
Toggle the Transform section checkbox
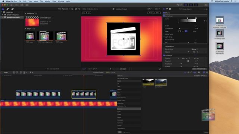point(164,55)
